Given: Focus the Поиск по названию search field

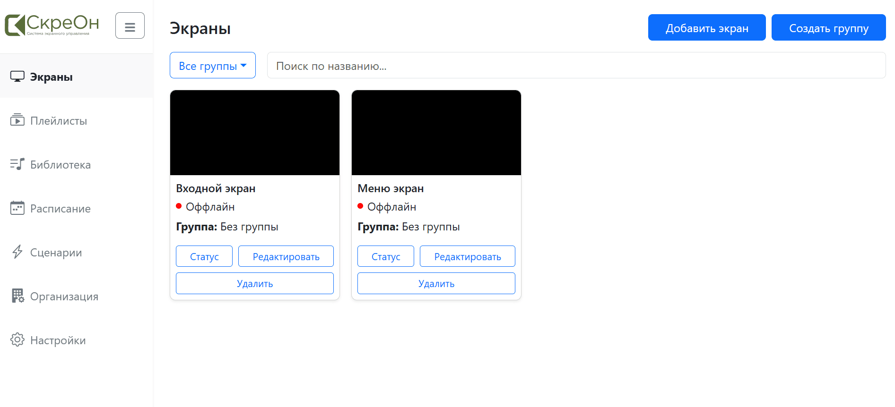Looking at the screenshot, I should tap(576, 66).
